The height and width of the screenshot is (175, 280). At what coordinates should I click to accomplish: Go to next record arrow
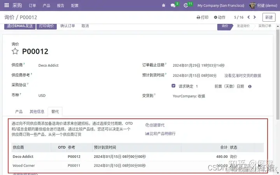255,17
